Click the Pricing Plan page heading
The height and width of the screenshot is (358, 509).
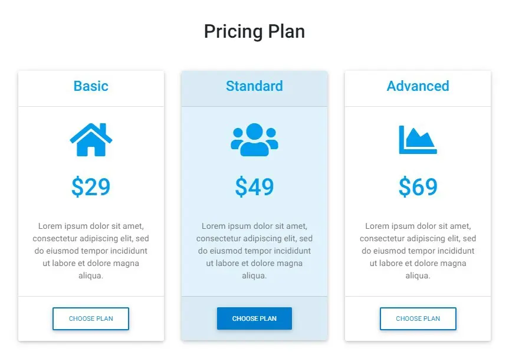click(254, 31)
